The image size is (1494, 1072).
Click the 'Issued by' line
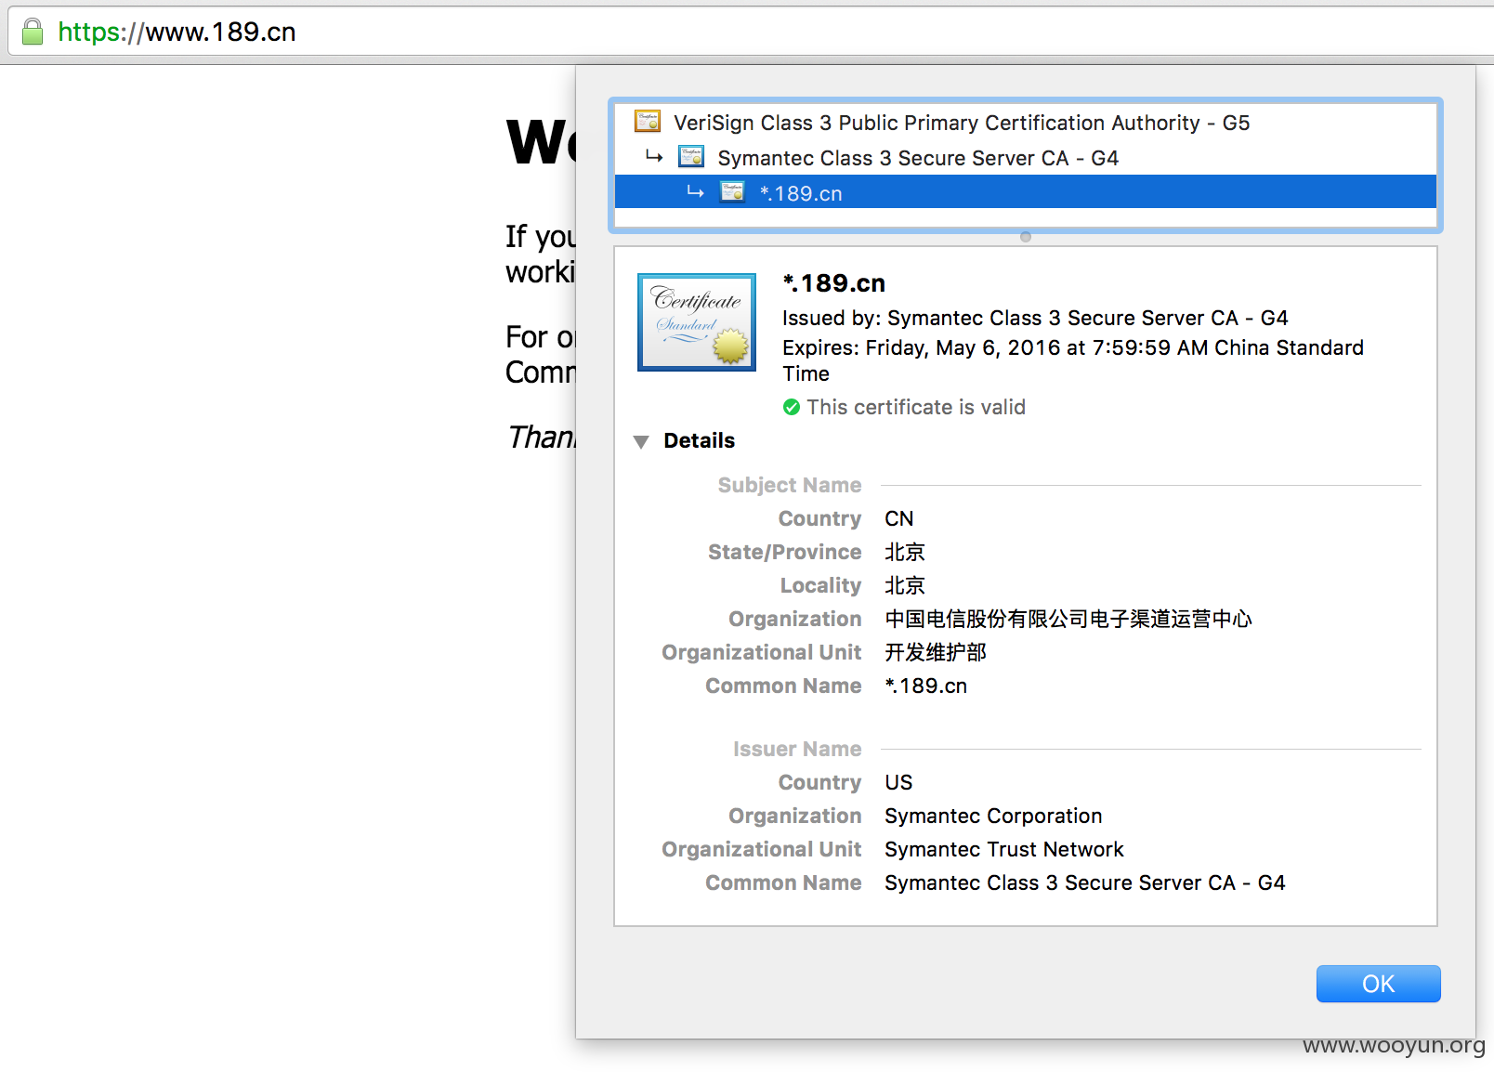[x=1035, y=318]
